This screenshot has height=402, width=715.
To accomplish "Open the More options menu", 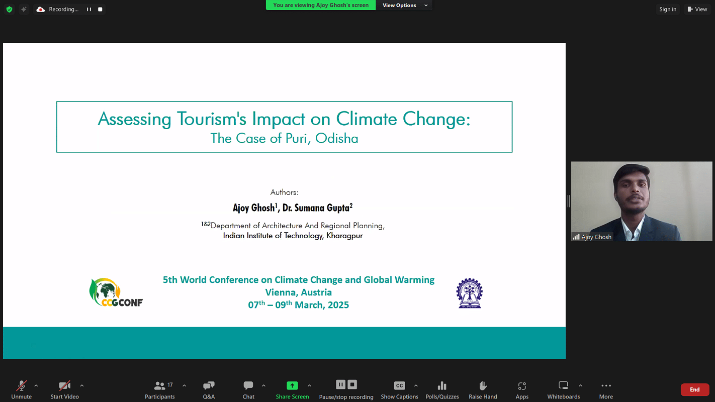I will [606, 389].
